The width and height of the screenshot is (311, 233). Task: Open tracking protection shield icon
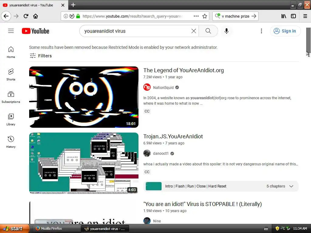click(x=72, y=16)
